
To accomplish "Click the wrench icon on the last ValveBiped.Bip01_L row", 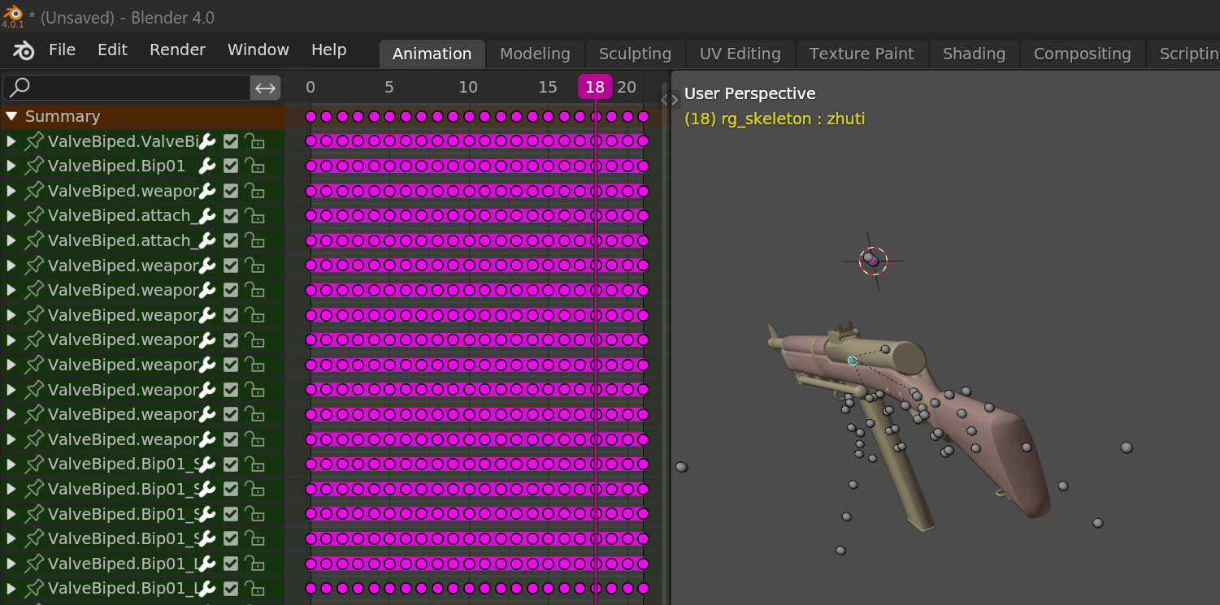I will click(x=207, y=589).
